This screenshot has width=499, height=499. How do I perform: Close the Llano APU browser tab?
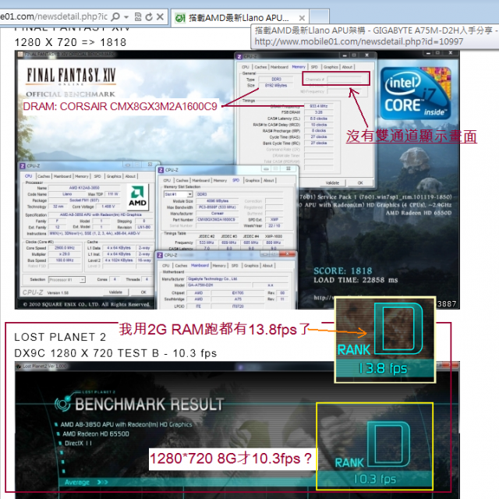tap(302, 18)
